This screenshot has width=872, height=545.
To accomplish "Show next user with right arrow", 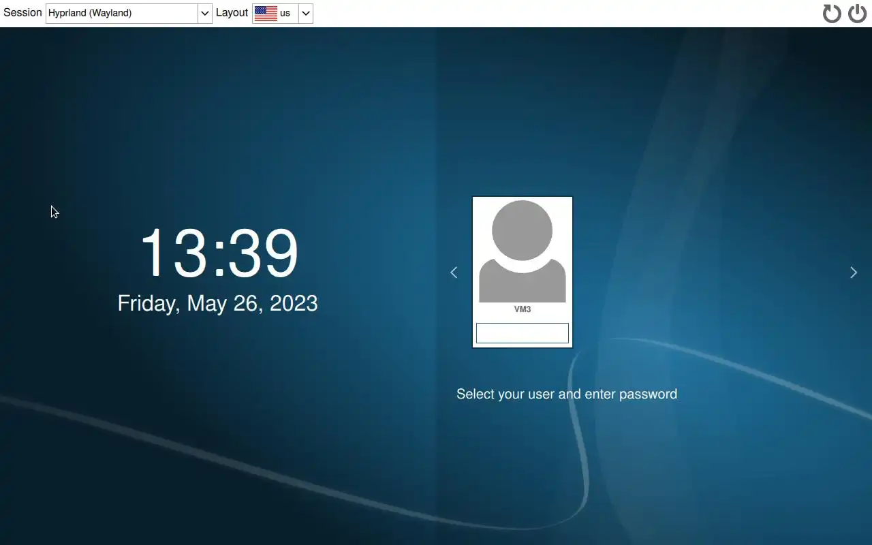I will [x=854, y=272].
